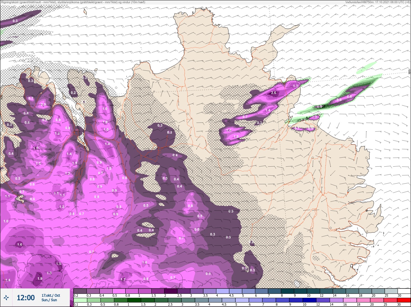Image resolution: width=411 pixels, height=307 pixels.
Task: Pick the snow legend swatch between 25 and 30
Action: pyautogui.click(x=391, y=291)
